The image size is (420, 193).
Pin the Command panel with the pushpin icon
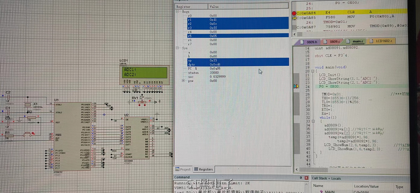[x=301, y=178]
